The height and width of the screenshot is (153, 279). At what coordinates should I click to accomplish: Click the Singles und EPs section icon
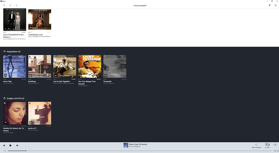pyautogui.click(x=4, y=98)
